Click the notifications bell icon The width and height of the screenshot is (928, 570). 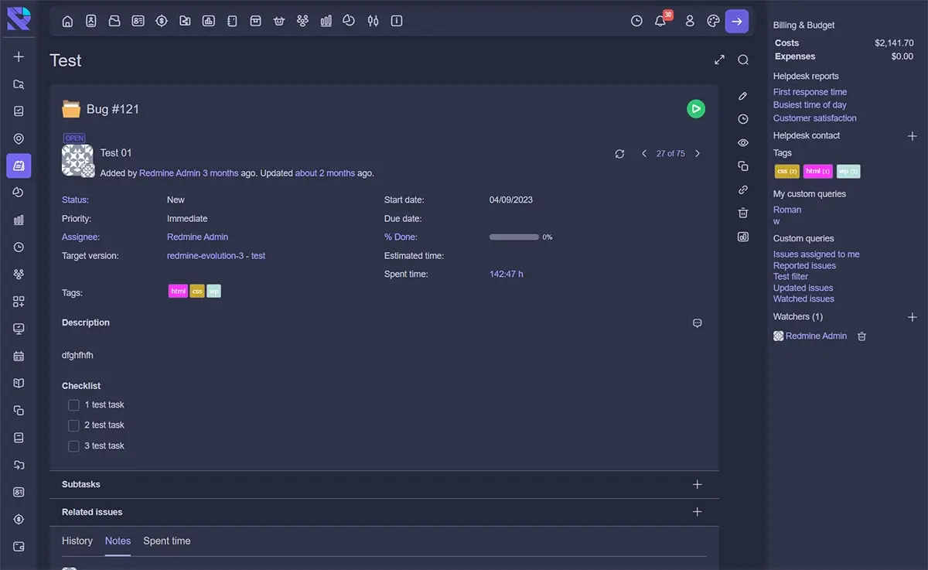(x=660, y=21)
